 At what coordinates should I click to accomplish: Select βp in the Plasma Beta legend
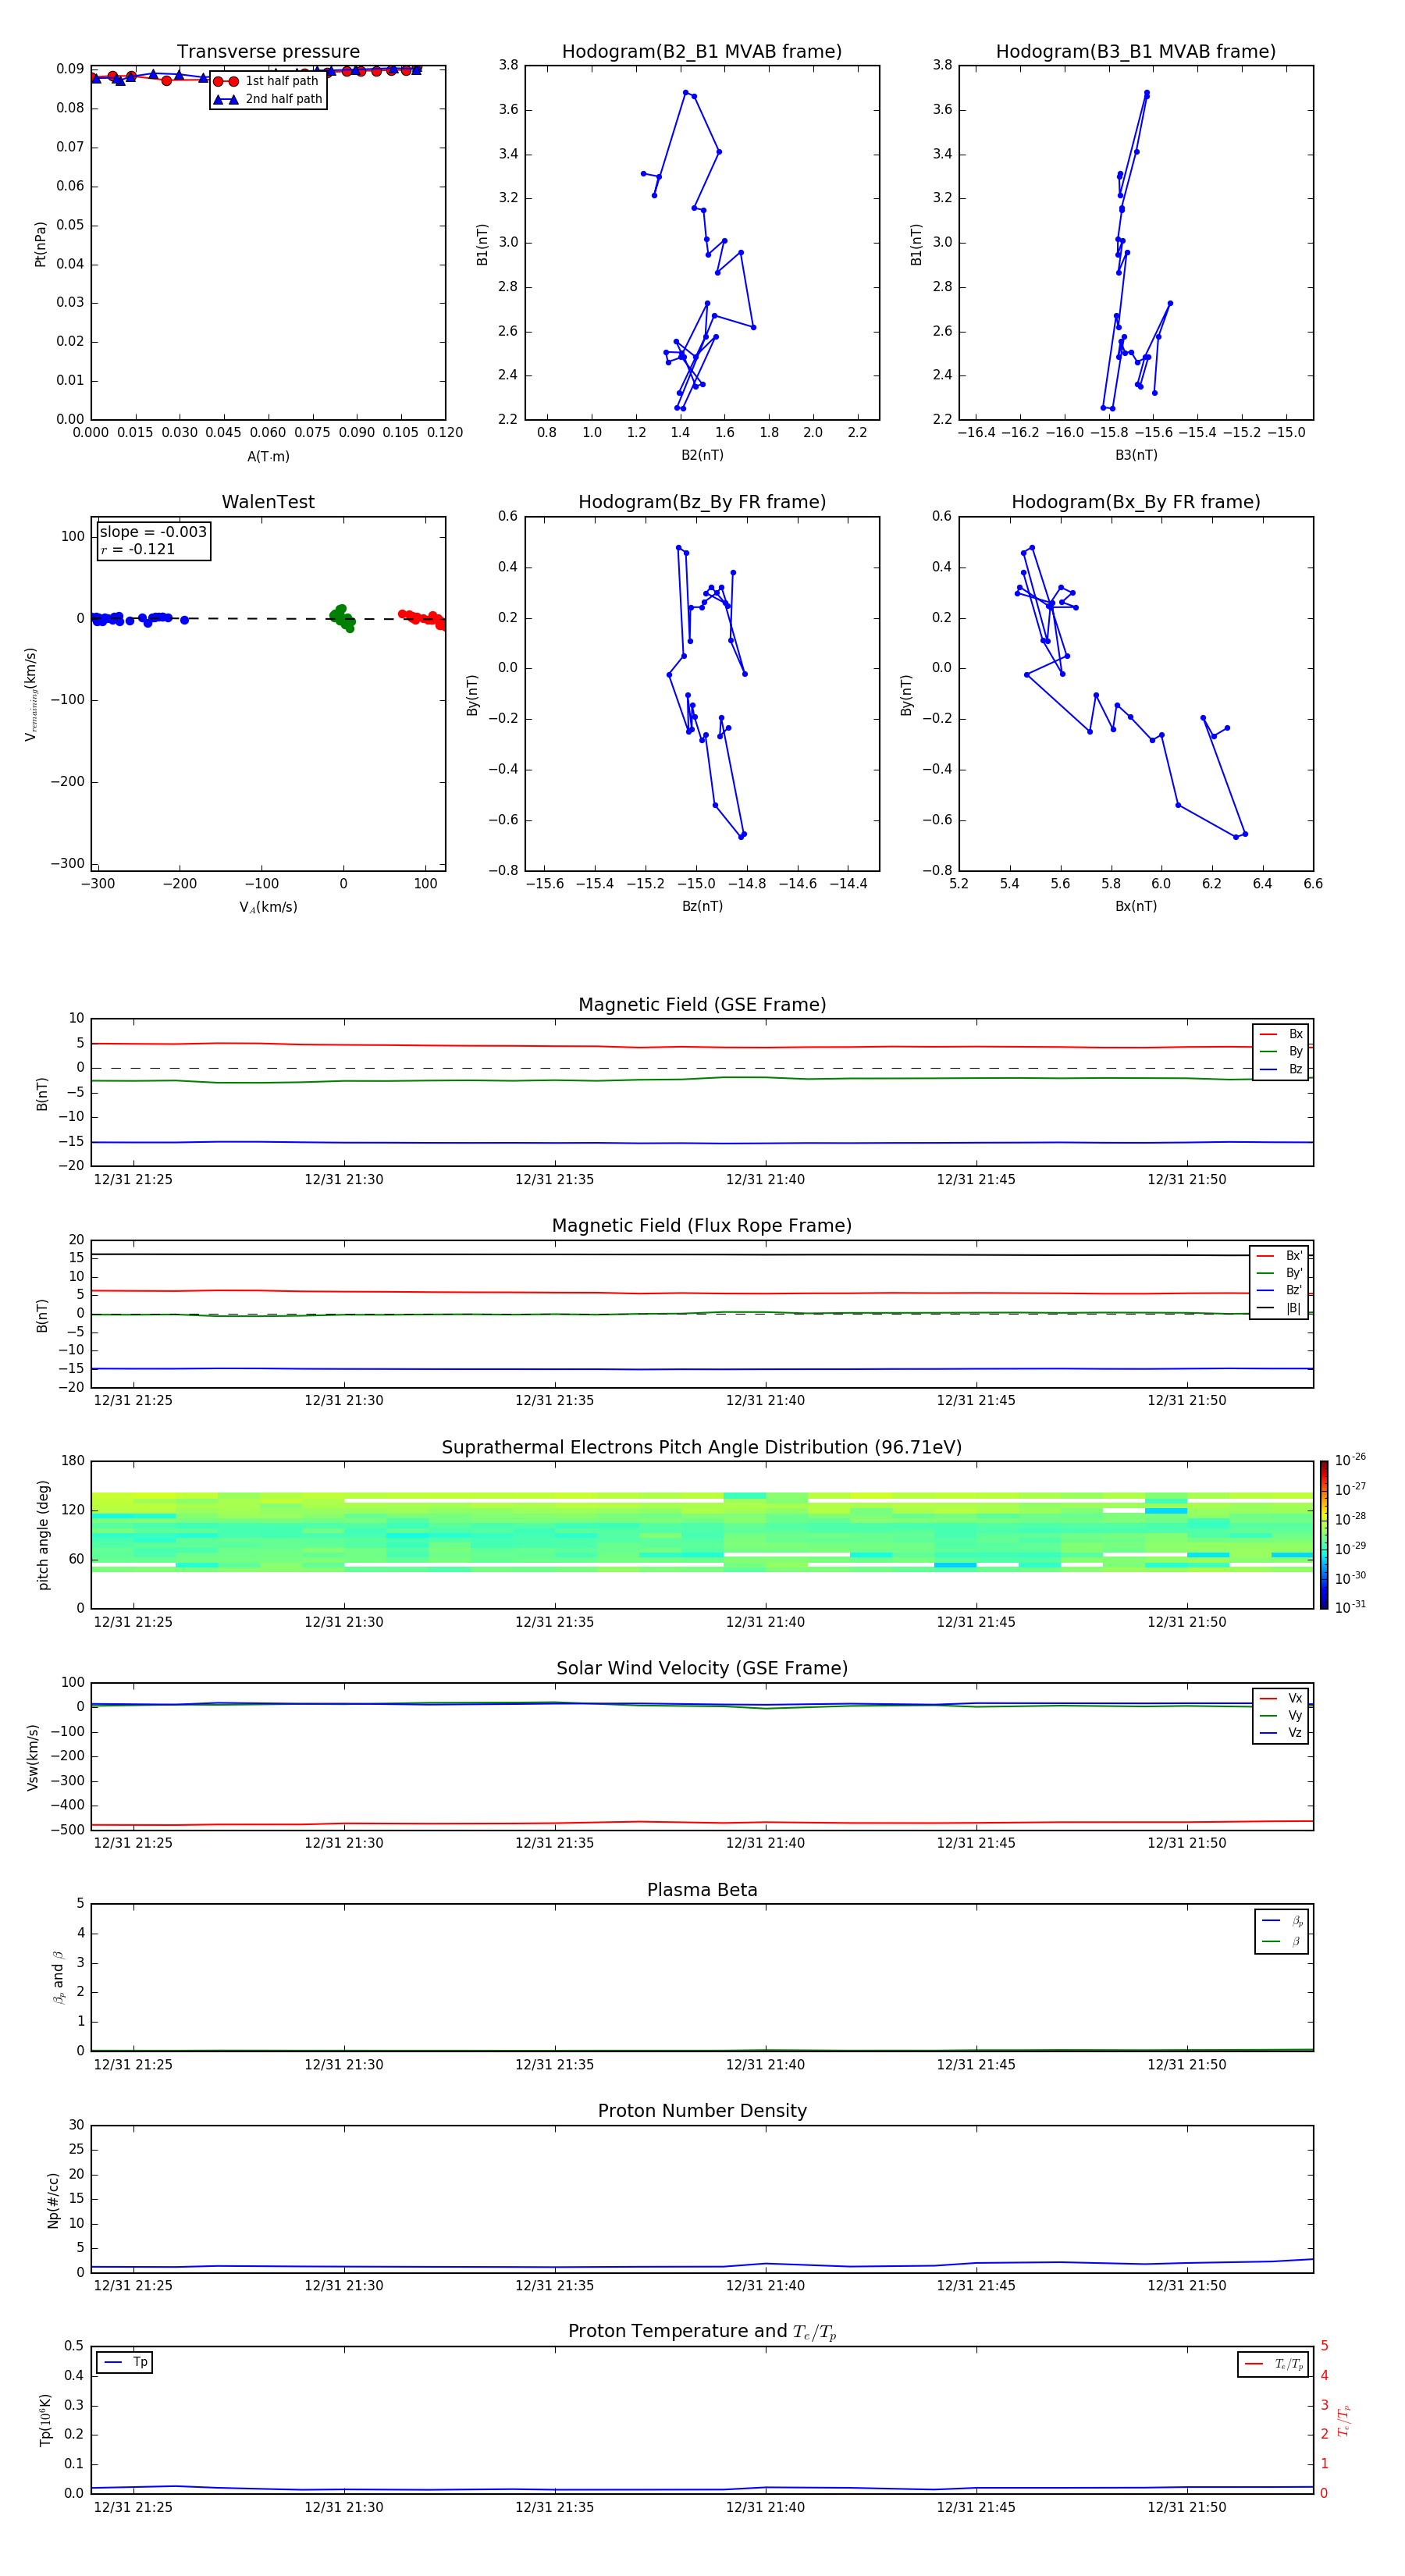pos(1282,1921)
